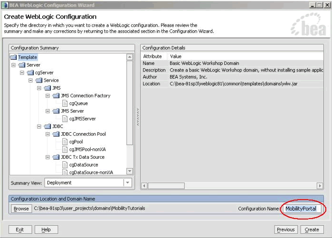The image size is (332, 238).
Task: Click the Attribute column header
Action: 152,56
